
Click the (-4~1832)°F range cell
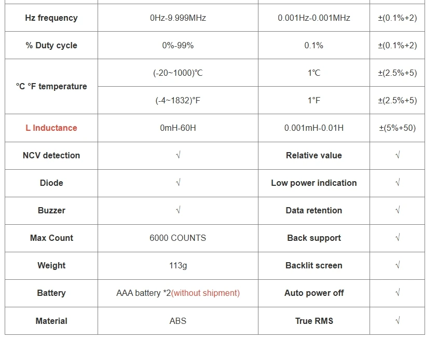pyautogui.click(x=178, y=100)
